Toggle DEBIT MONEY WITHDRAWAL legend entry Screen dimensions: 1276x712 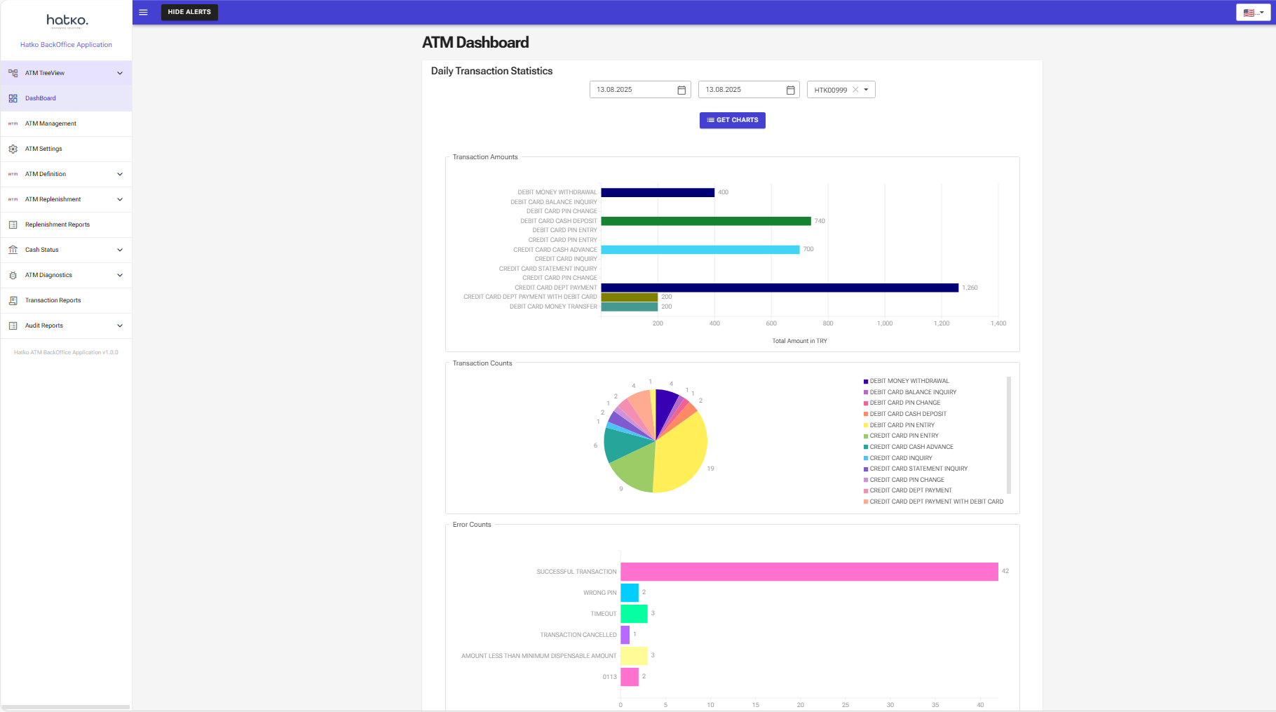pos(909,381)
